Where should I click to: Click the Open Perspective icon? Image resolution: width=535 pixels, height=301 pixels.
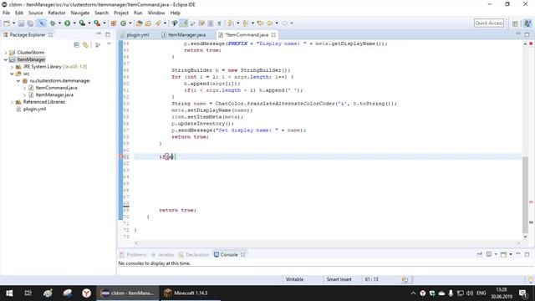coord(515,23)
